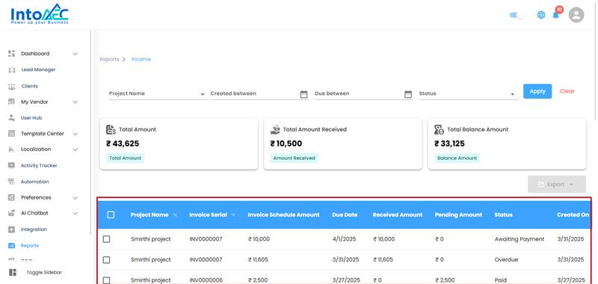The width and height of the screenshot is (598, 284).
Task: Click the Received Amount column header
Action: tap(398, 215)
